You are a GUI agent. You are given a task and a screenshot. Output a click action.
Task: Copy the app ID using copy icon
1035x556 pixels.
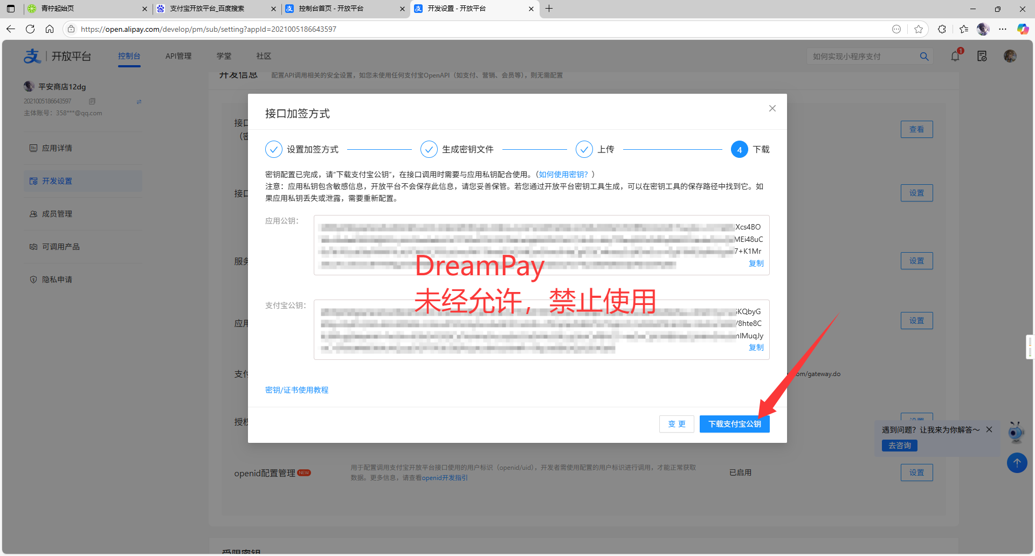[92, 101]
